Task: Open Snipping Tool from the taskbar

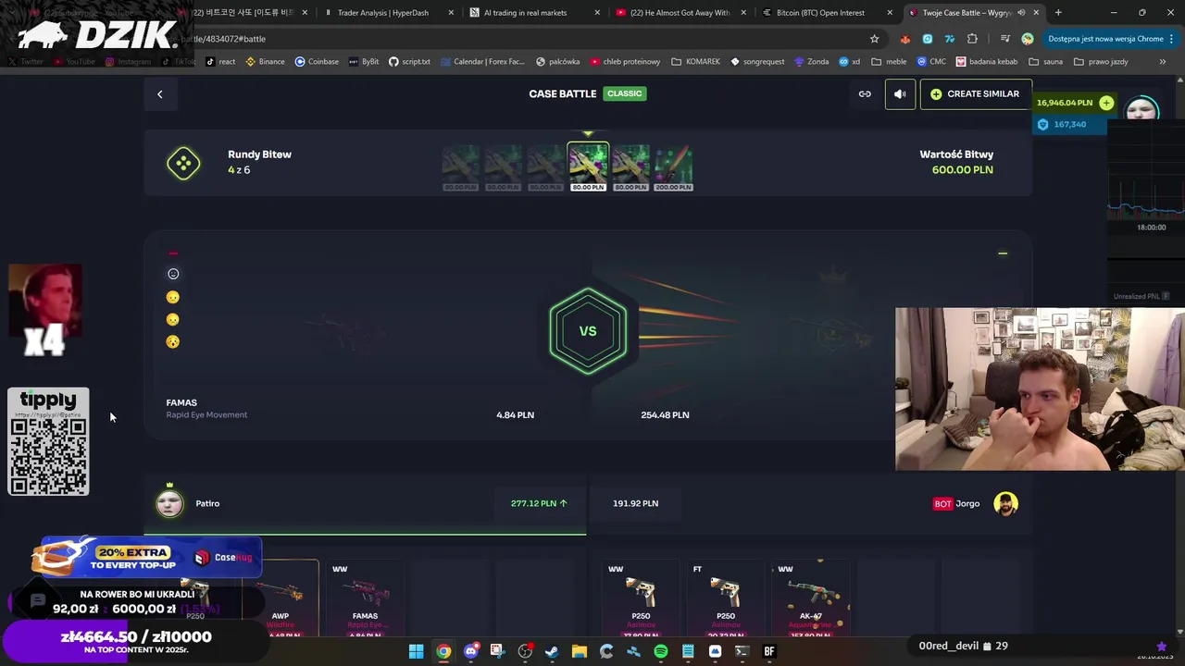Action: pos(497,651)
